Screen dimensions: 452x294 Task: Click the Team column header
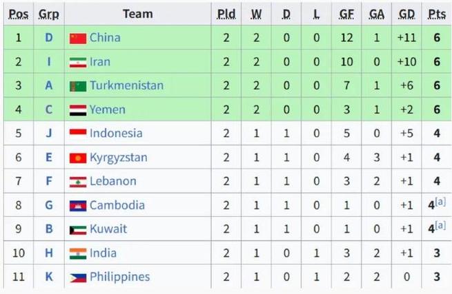click(x=138, y=13)
